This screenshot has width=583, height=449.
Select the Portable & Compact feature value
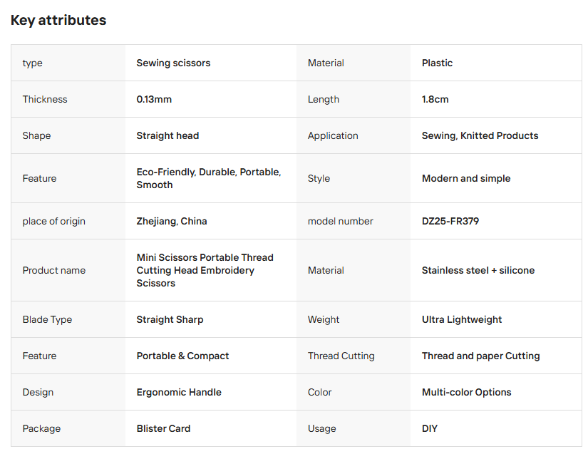coord(182,356)
